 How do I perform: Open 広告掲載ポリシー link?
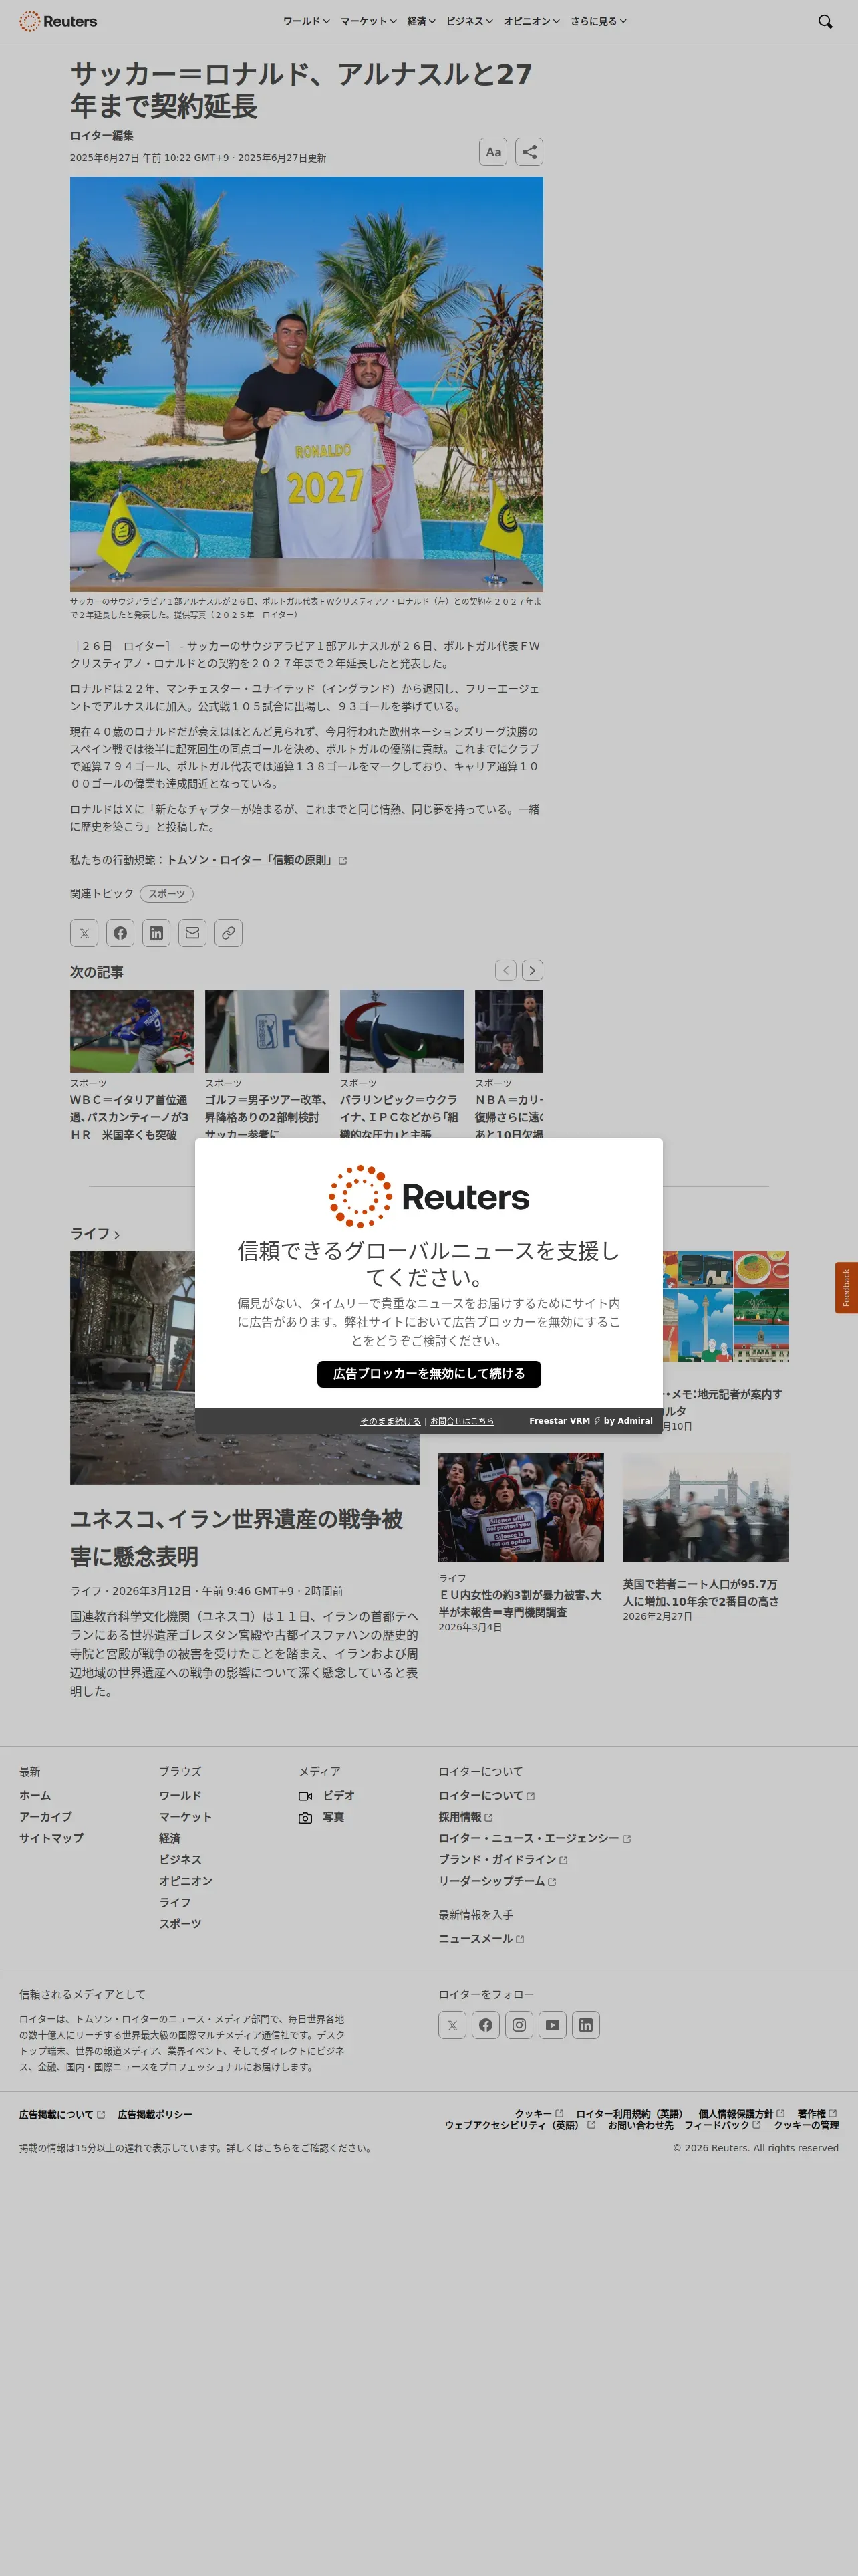[155, 2114]
